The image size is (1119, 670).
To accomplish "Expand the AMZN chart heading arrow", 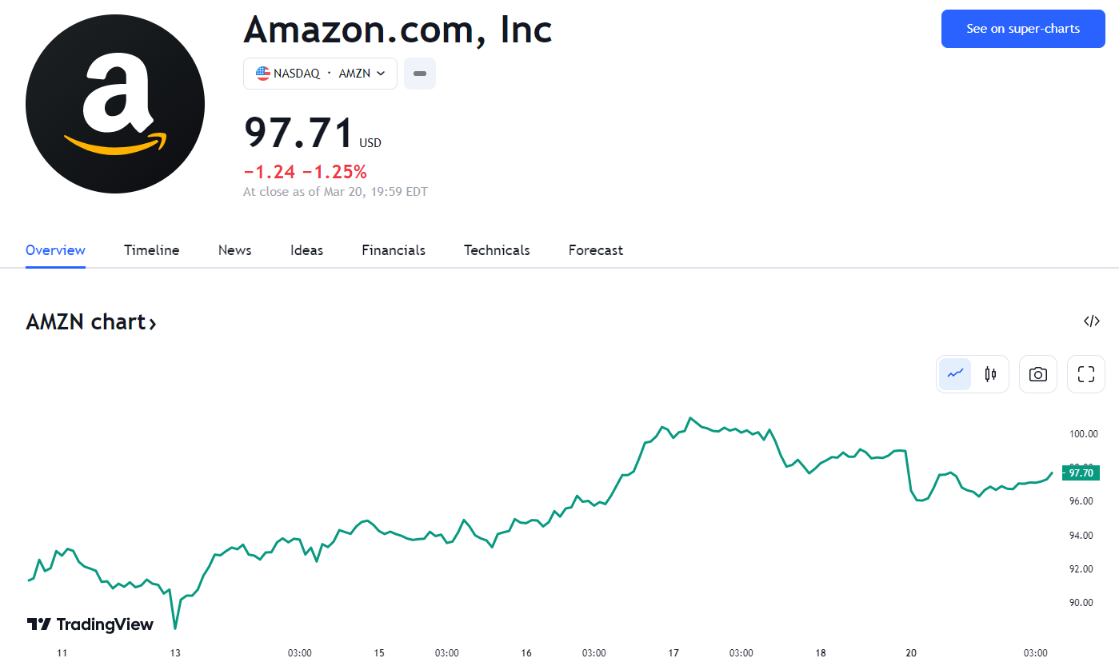I will pyautogui.click(x=152, y=323).
